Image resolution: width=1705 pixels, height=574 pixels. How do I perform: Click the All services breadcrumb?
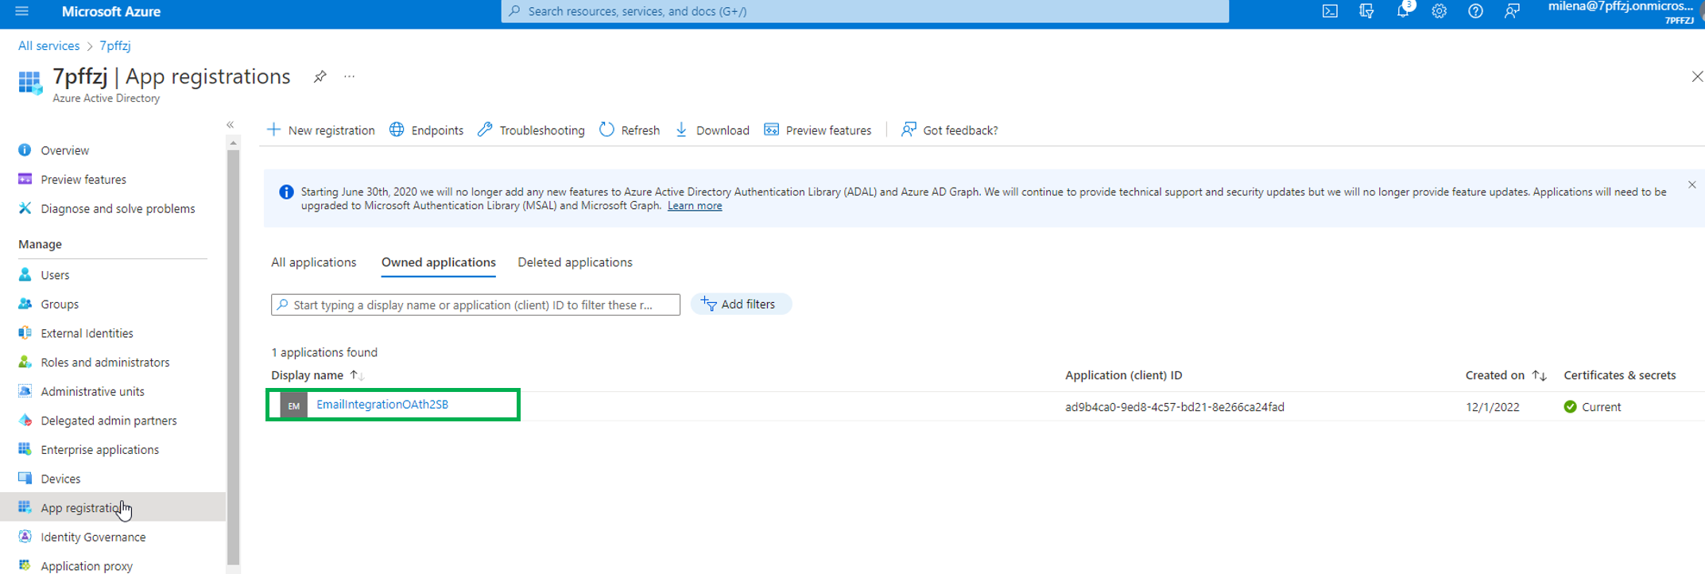(x=49, y=45)
